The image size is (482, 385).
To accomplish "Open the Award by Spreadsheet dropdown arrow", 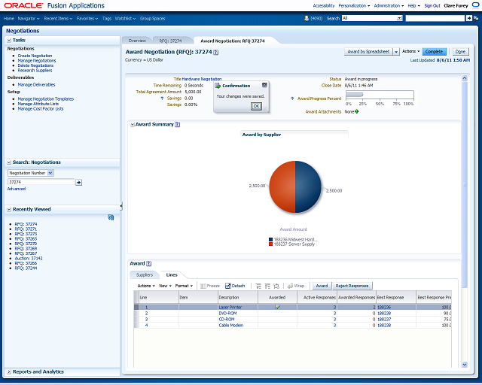I will coord(396,52).
